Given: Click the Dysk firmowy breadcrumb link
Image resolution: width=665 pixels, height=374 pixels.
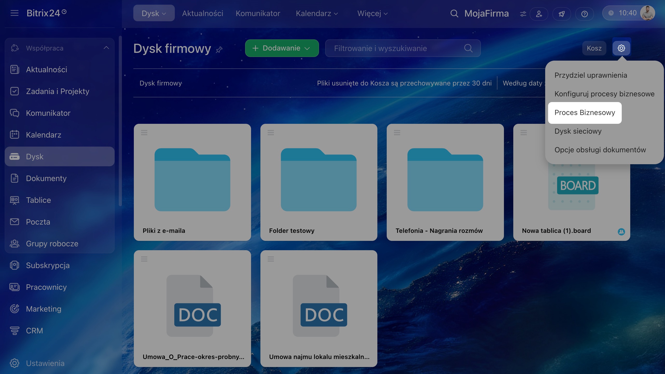Looking at the screenshot, I should pyautogui.click(x=161, y=83).
